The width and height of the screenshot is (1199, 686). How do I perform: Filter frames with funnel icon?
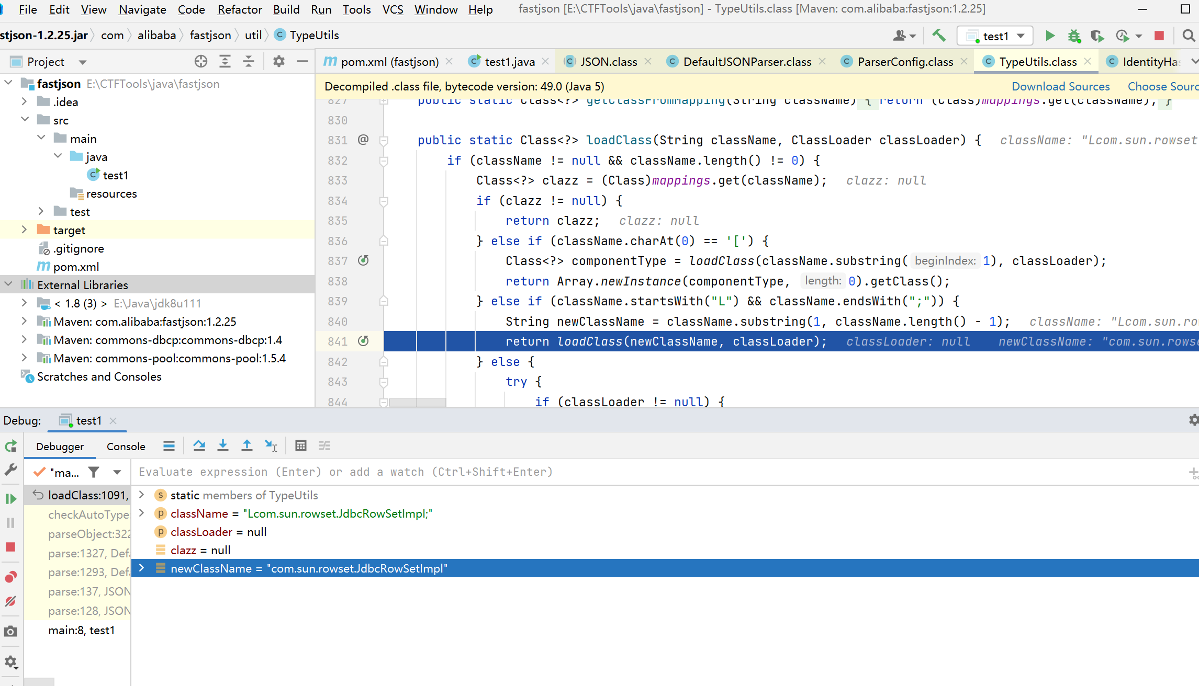(94, 472)
